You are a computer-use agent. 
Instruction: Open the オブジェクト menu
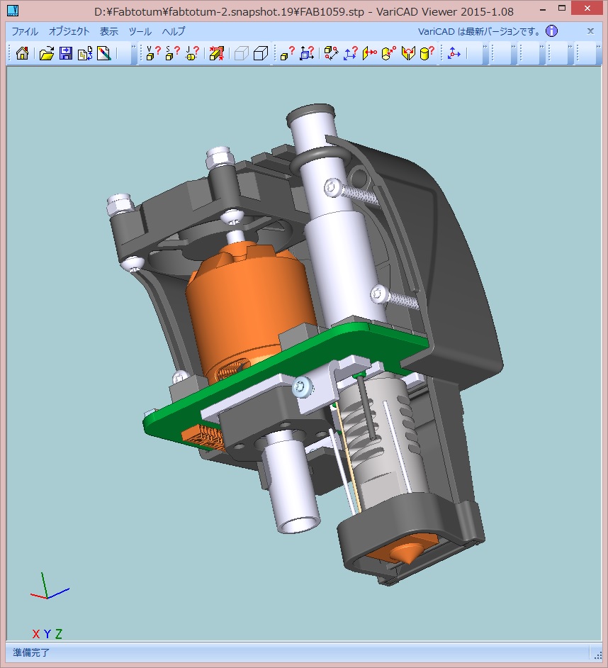(69, 31)
